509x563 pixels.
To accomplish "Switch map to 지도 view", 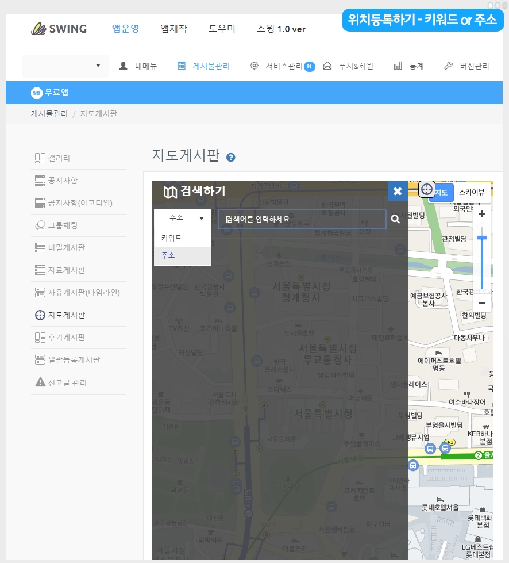I will (x=442, y=193).
